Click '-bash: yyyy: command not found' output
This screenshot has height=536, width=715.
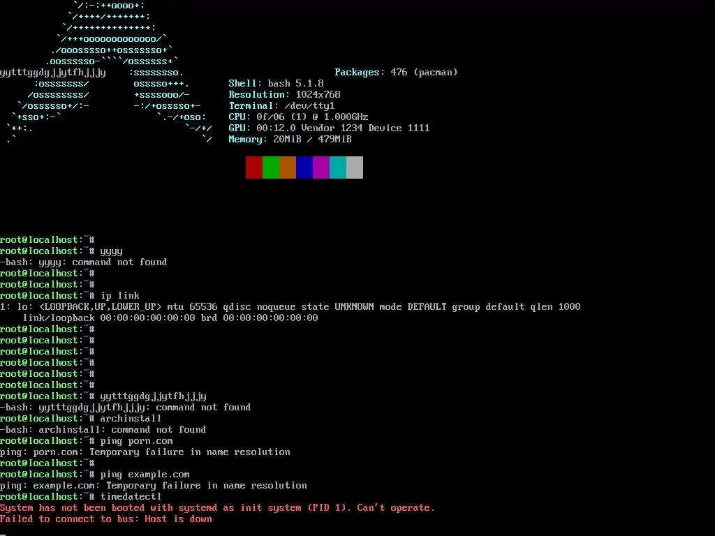coord(84,262)
